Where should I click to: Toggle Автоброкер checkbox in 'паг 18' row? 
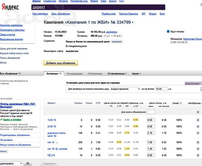(198, 149)
